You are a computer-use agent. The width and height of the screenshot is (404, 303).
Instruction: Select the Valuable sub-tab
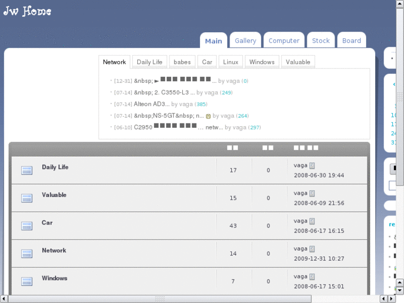298,62
